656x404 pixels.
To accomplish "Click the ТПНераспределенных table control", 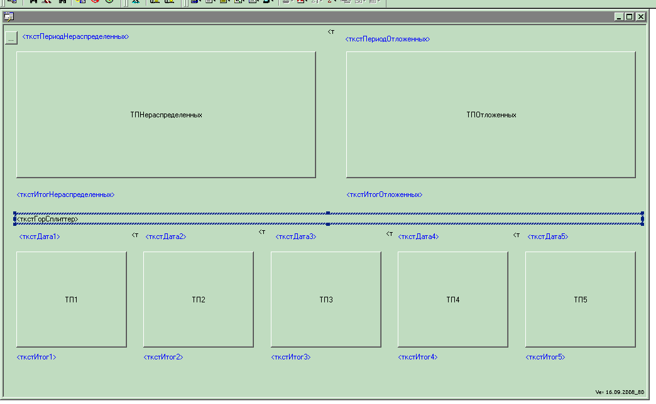I will [x=166, y=115].
